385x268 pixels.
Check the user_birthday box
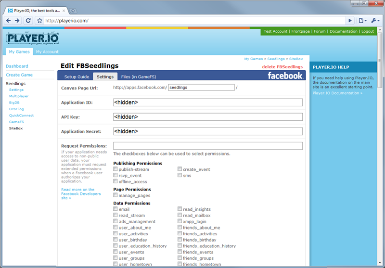click(115, 239)
